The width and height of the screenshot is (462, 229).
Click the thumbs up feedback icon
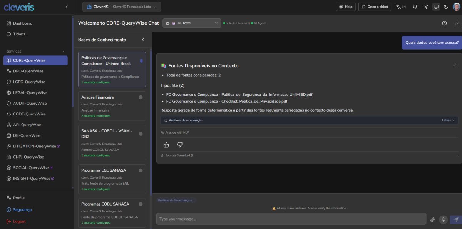[x=166, y=145]
